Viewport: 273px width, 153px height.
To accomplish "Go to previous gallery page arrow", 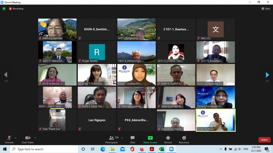I will coord(6,75).
